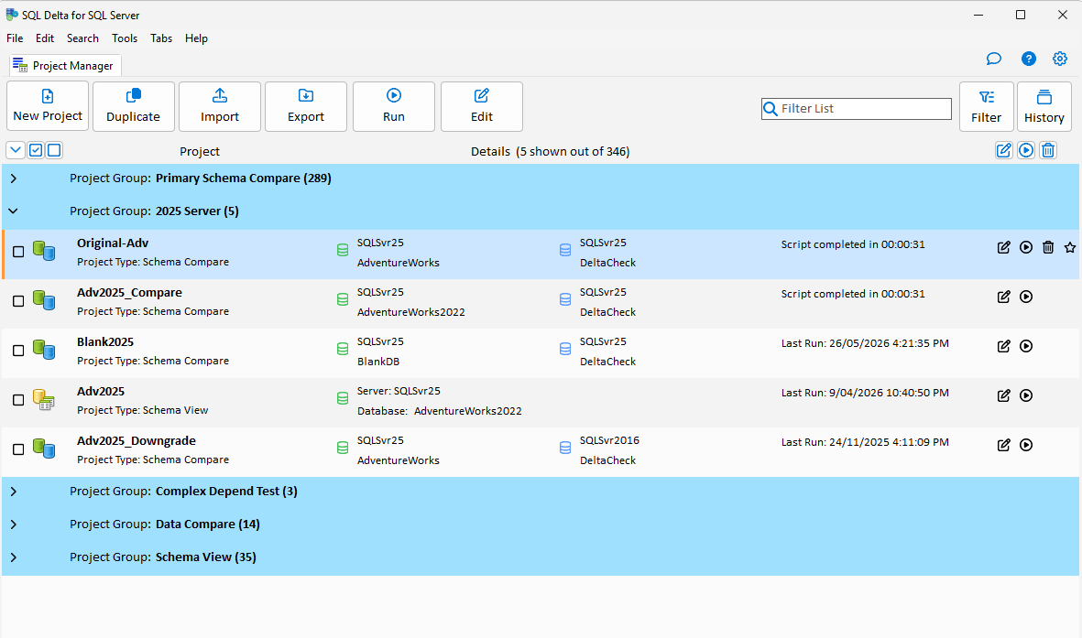Tick the Adv2025_Downgrade project checkbox
Image resolution: width=1082 pixels, height=638 pixels.
tap(18, 449)
